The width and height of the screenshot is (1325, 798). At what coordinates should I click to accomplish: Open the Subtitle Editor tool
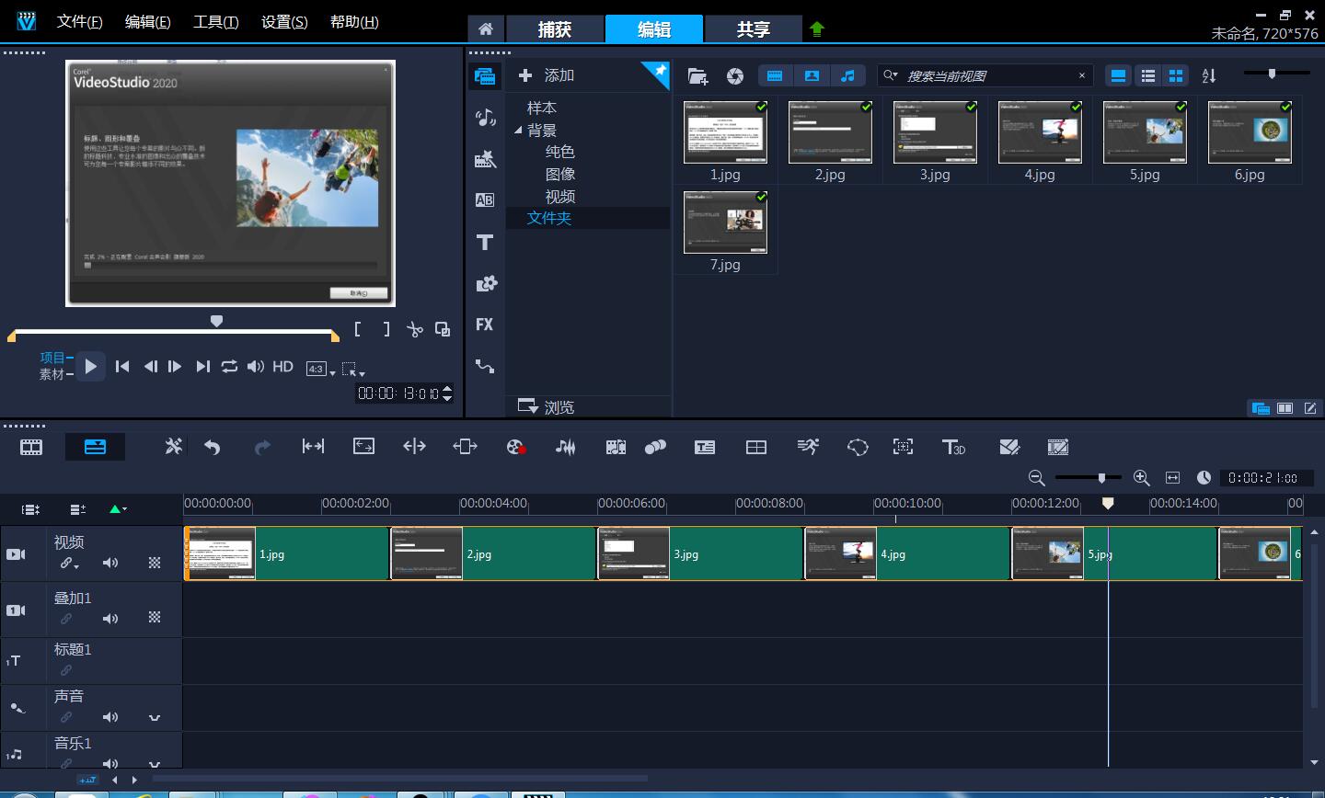[705, 448]
